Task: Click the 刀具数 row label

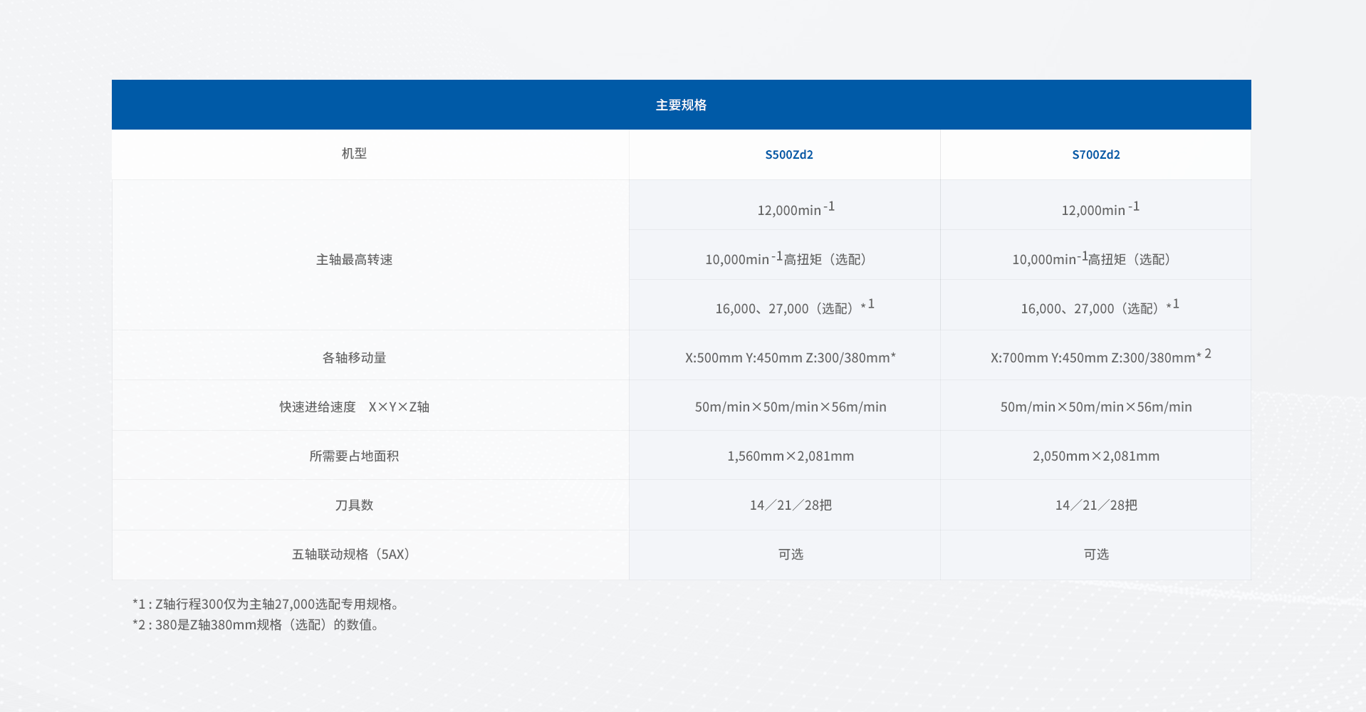Action: [355, 505]
